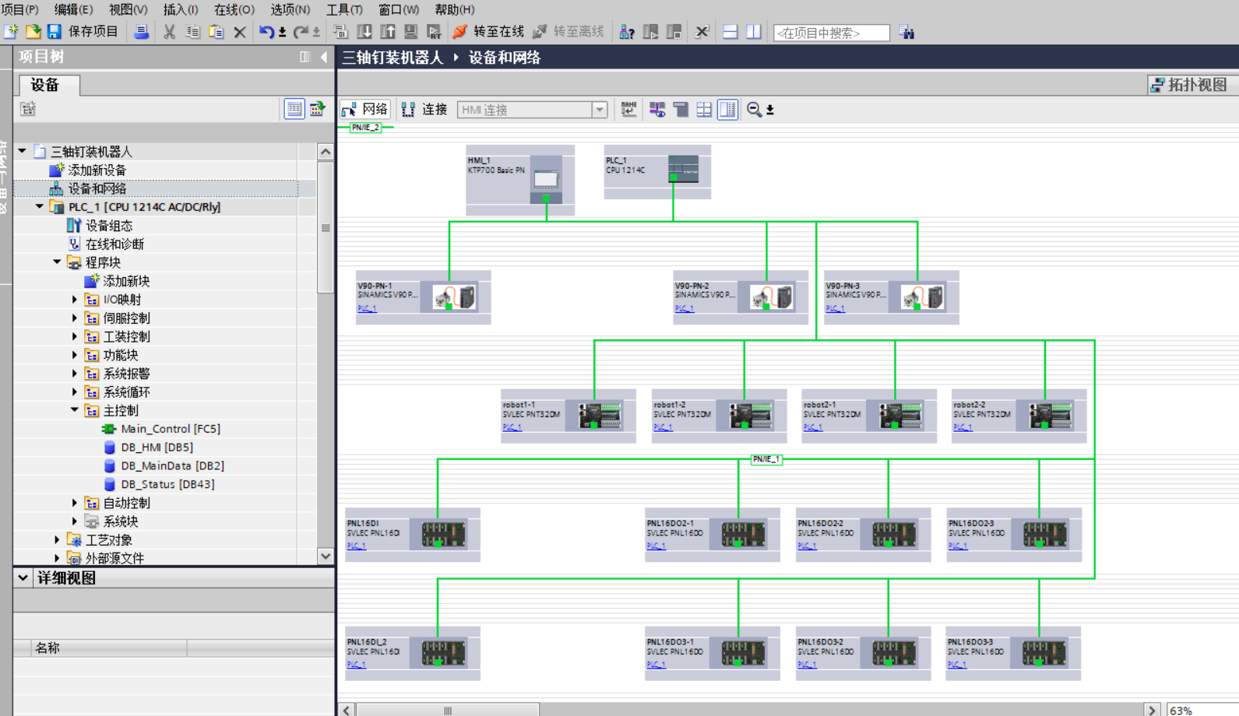
Task: Click the cross-references X icon
Action: pos(702,32)
